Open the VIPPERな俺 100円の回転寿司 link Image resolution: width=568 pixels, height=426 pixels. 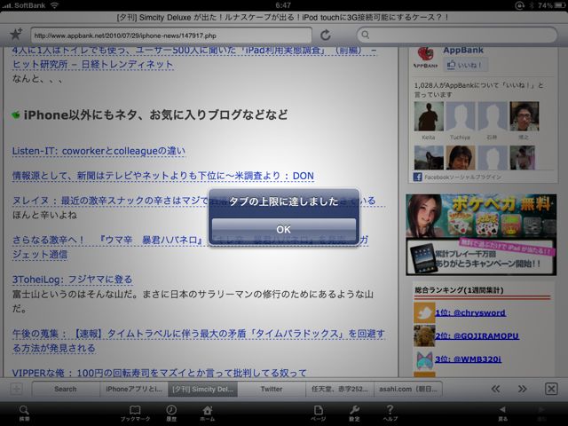pos(160,373)
